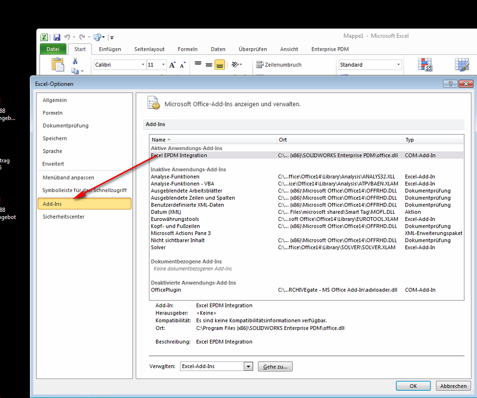The image size is (477, 398).
Task: Select Sprache in options sidebar
Action: pos(85,151)
